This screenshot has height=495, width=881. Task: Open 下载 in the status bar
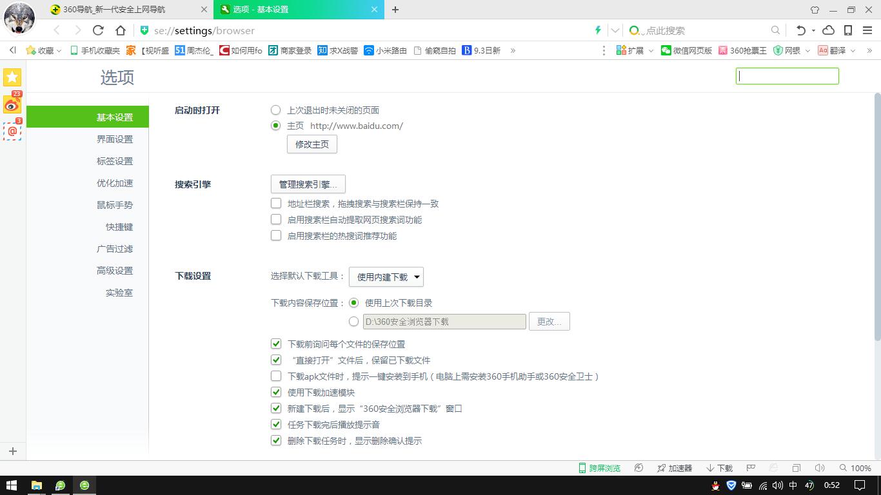point(719,468)
